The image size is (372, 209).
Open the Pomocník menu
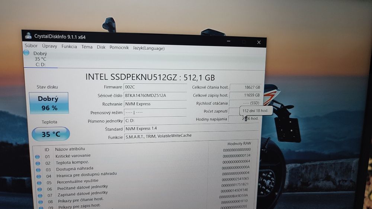click(119, 48)
